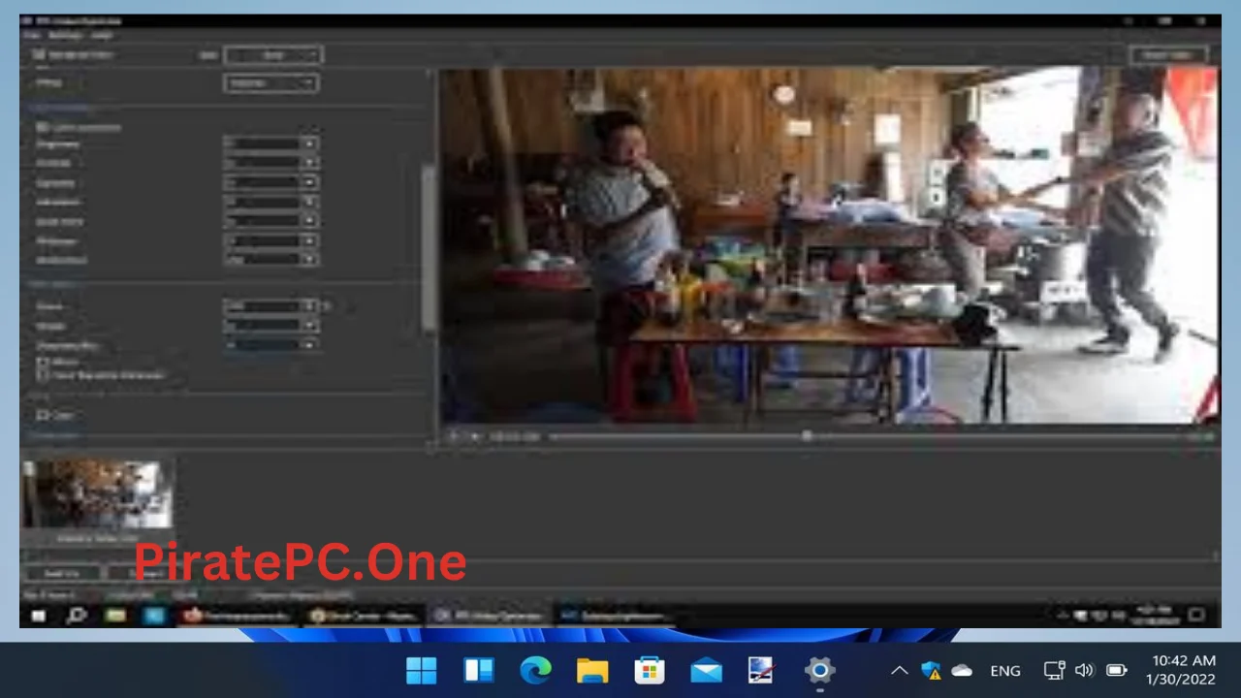Viewport: 1241px width, 698px height.
Task: Click the inner taskbar search magnifier
Action: coord(77,615)
